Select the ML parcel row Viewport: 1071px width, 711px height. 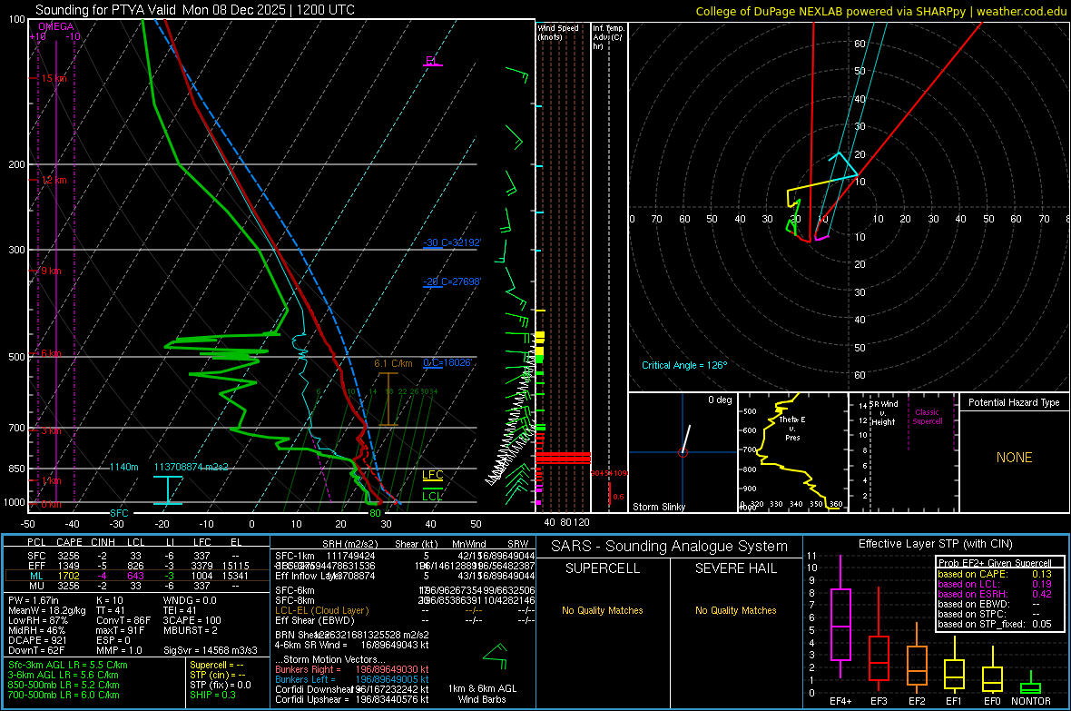[x=136, y=576]
